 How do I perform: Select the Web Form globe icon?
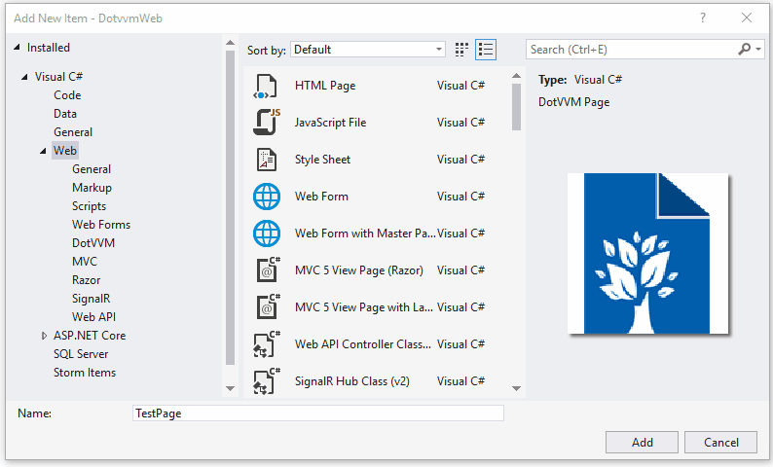coord(267,197)
